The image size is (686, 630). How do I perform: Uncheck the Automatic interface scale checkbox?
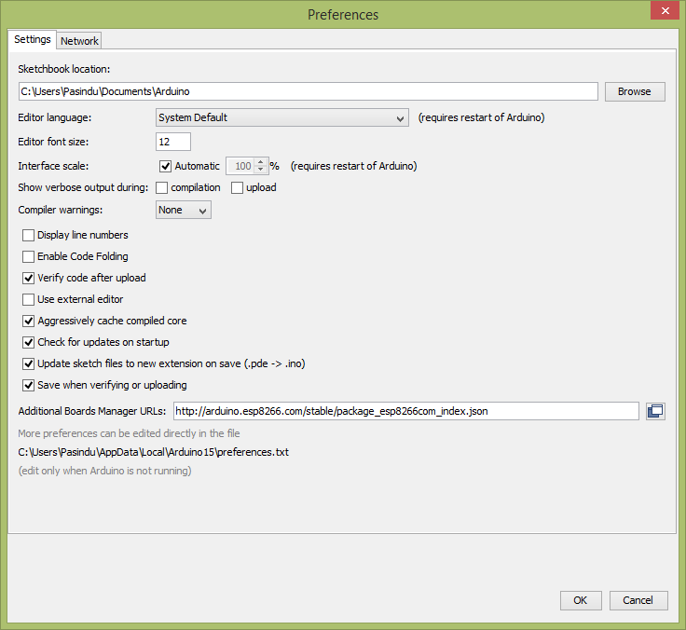(x=165, y=166)
